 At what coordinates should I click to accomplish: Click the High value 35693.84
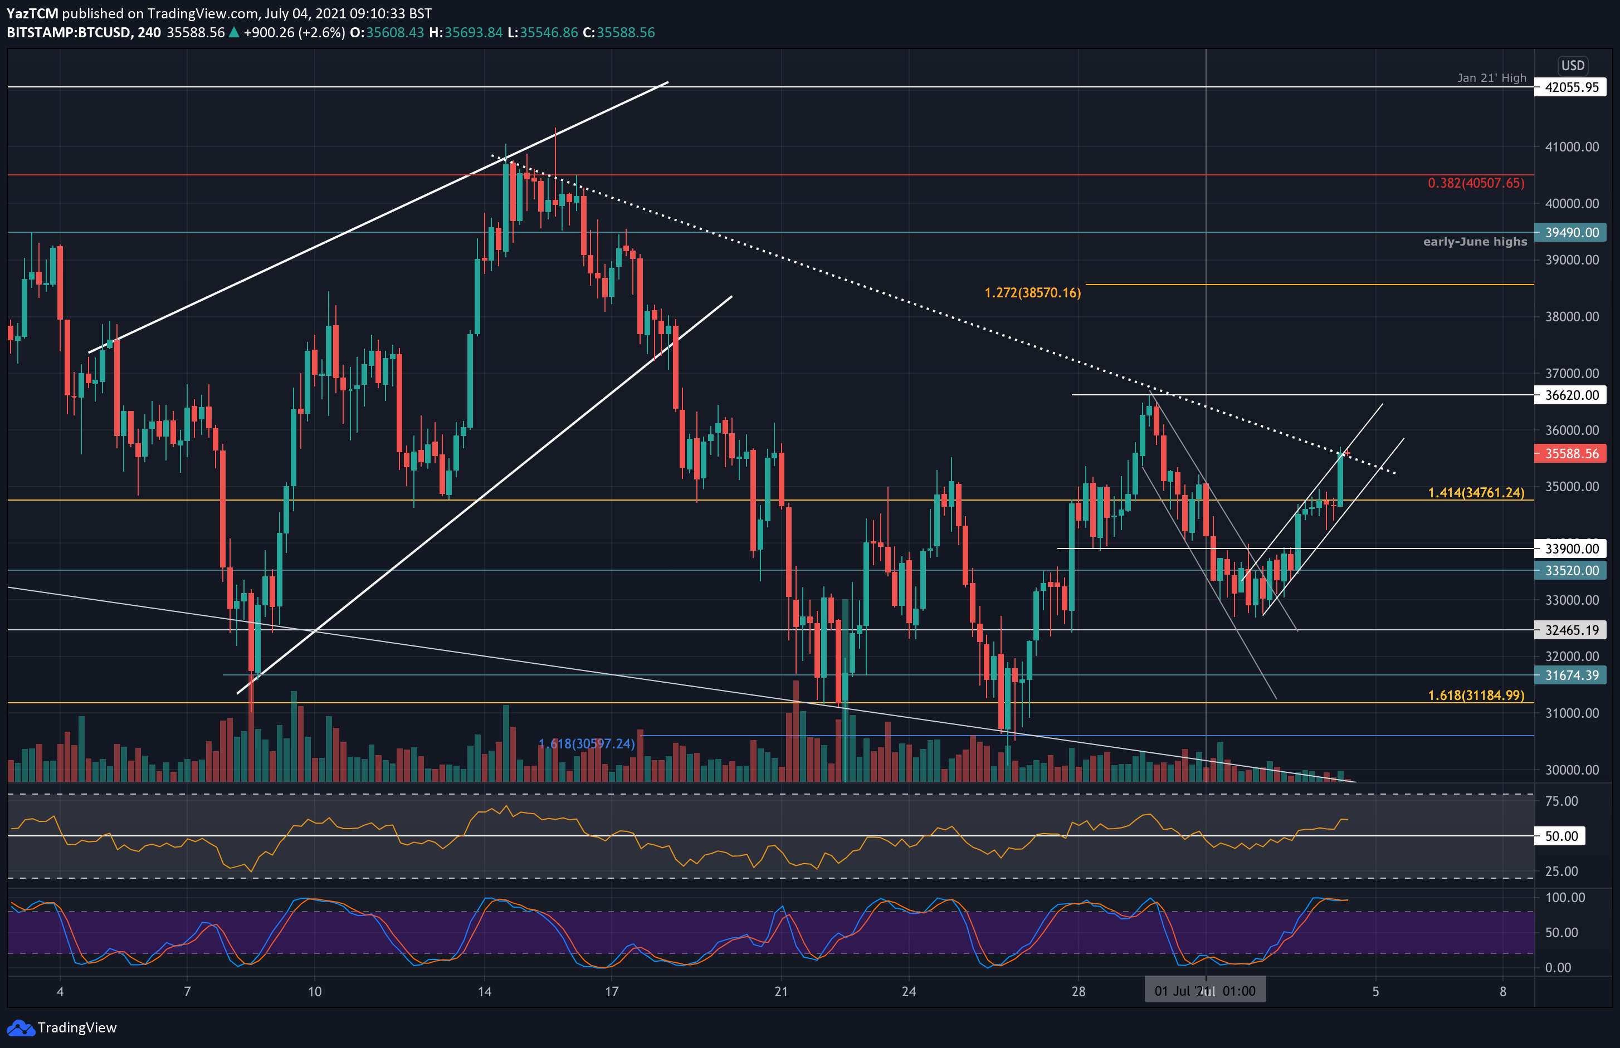point(473,33)
